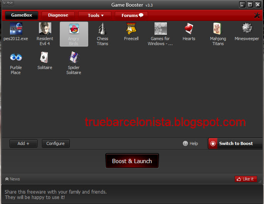Select the Hearts game icon
The width and height of the screenshot is (264, 204).
click(x=189, y=29)
